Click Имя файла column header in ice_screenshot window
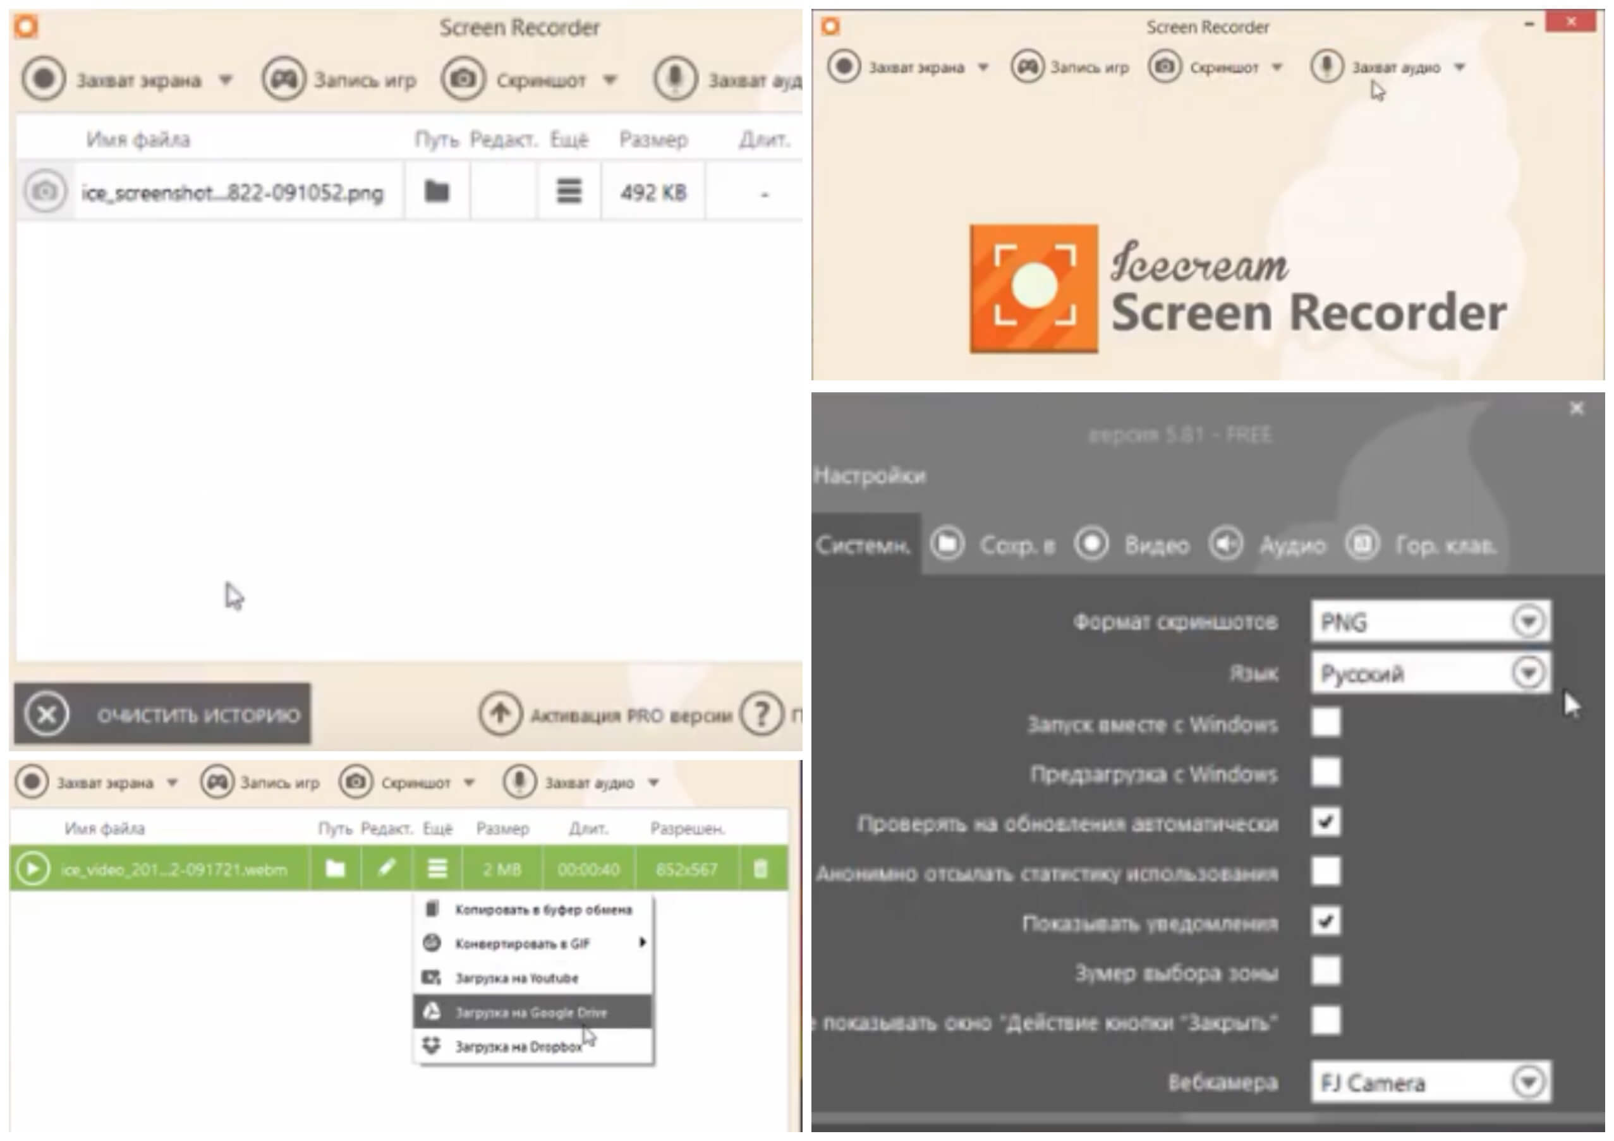 (138, 140)
